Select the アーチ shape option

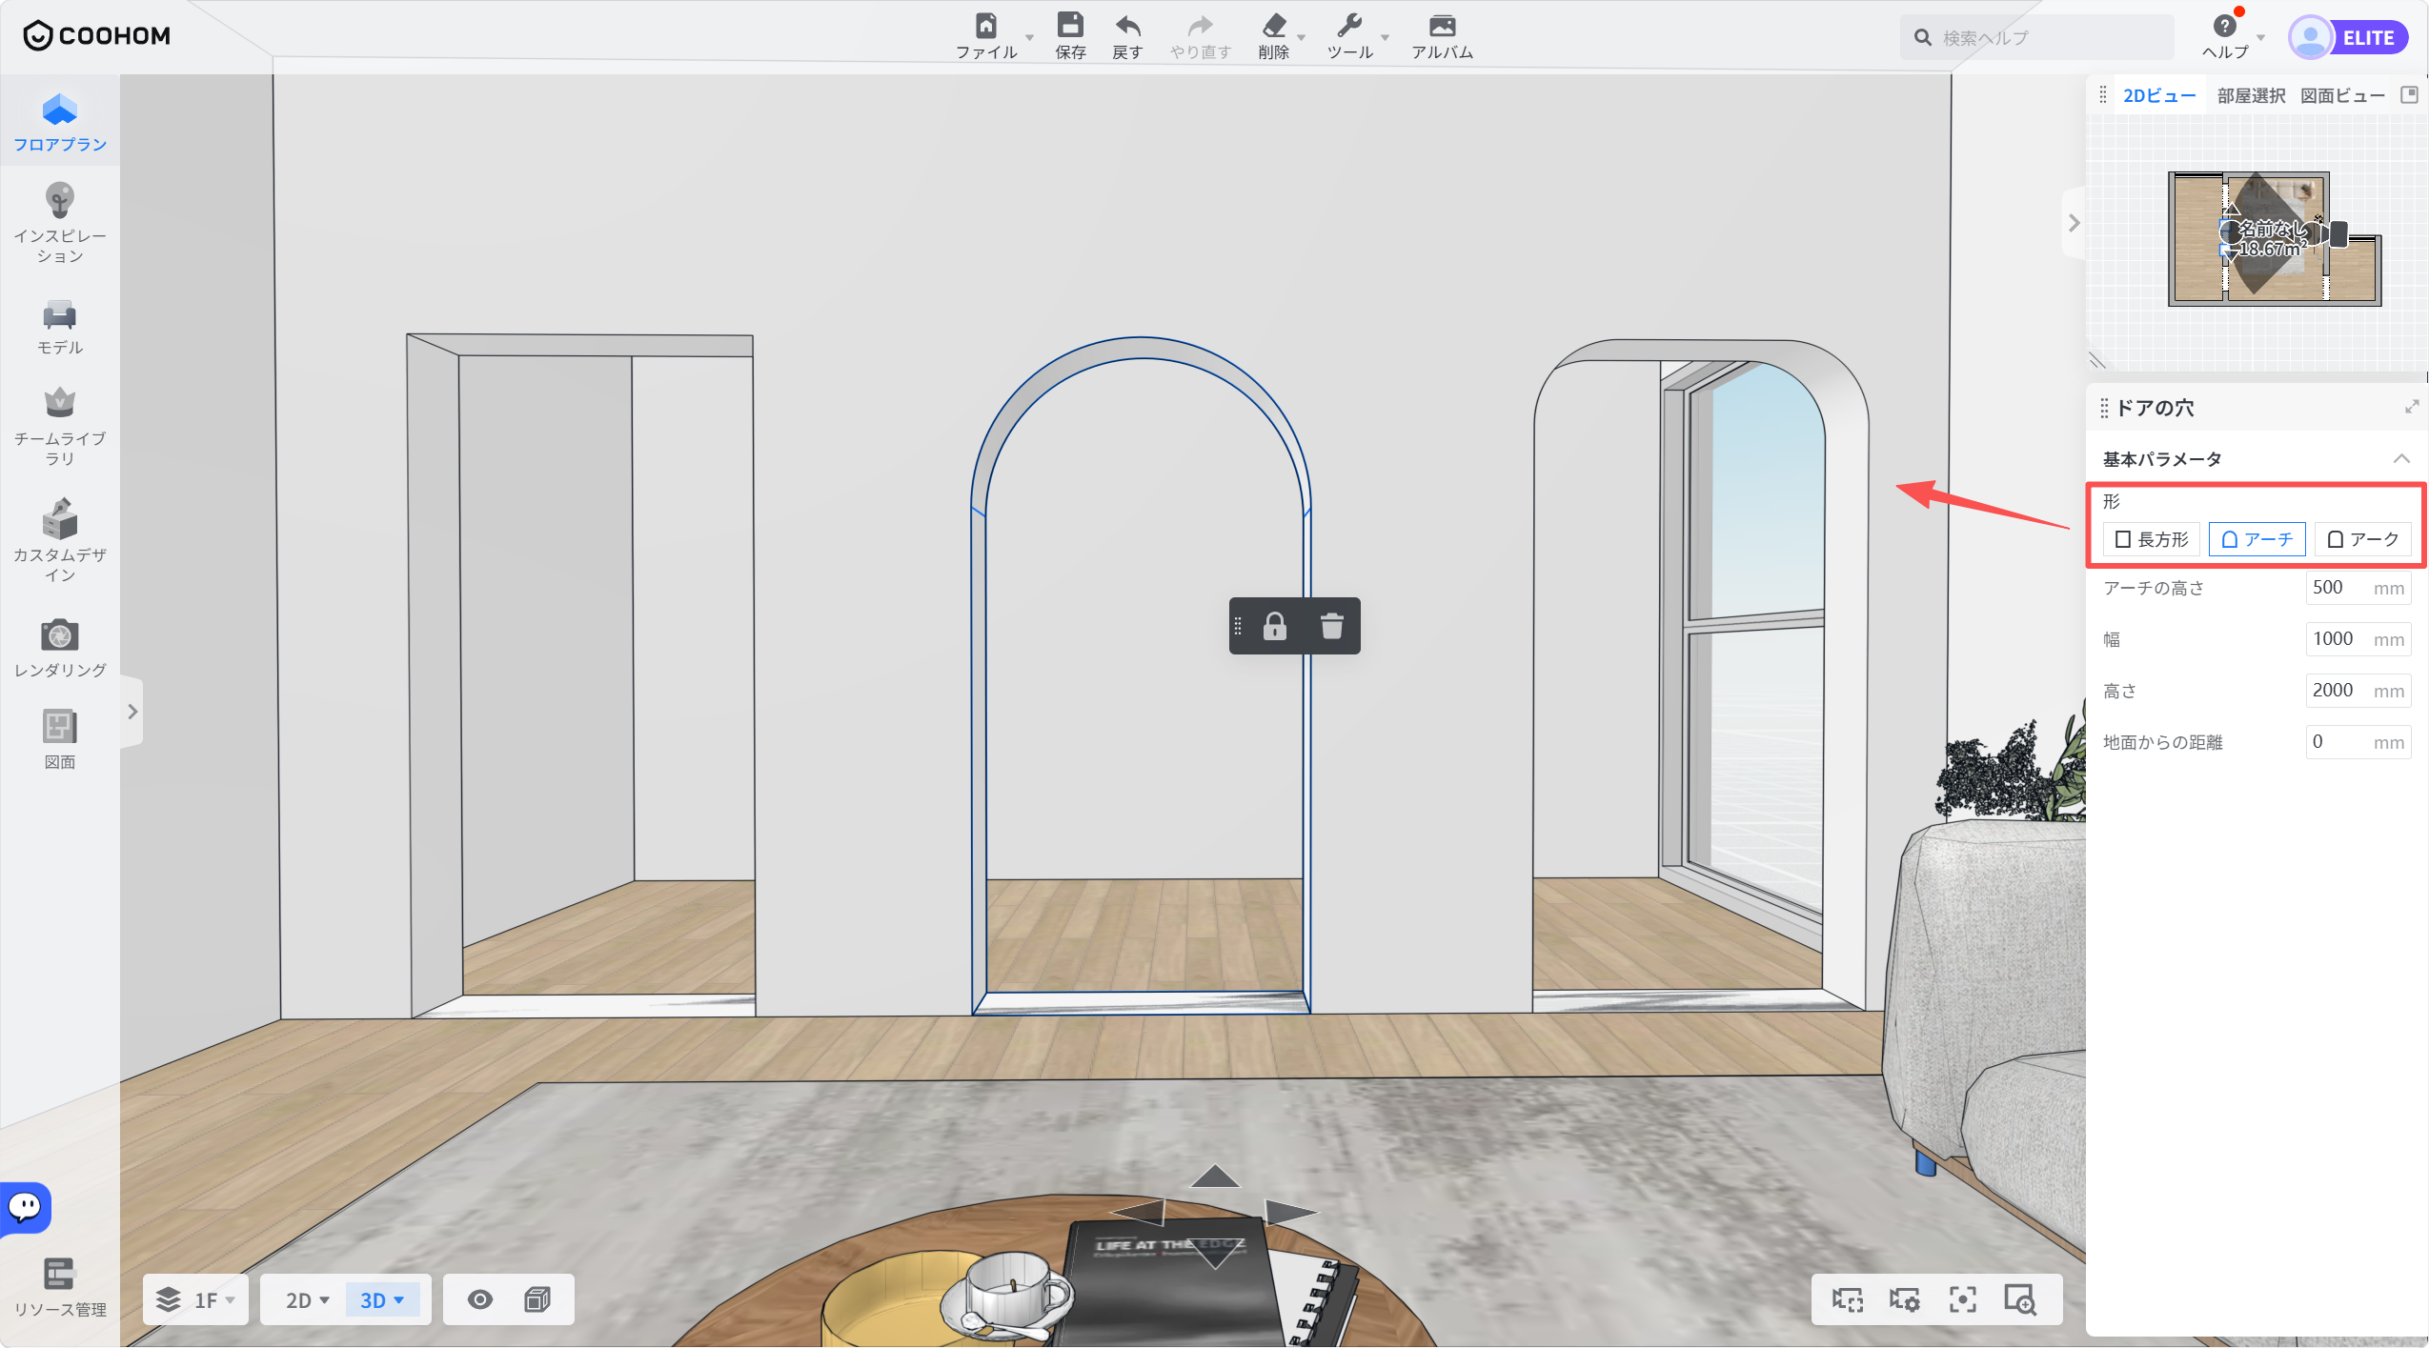coord(2257,539)
